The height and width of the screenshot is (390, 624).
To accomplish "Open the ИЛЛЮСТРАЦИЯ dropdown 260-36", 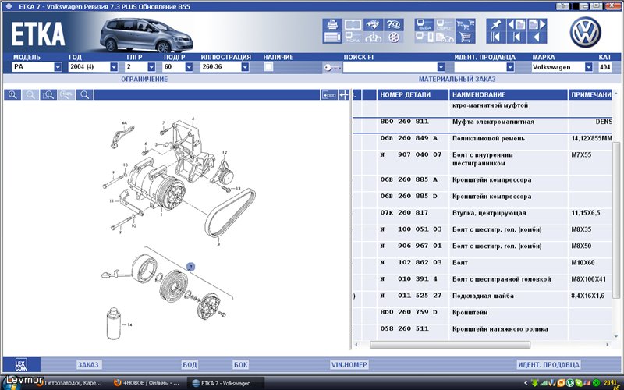I will click(245, 67).
